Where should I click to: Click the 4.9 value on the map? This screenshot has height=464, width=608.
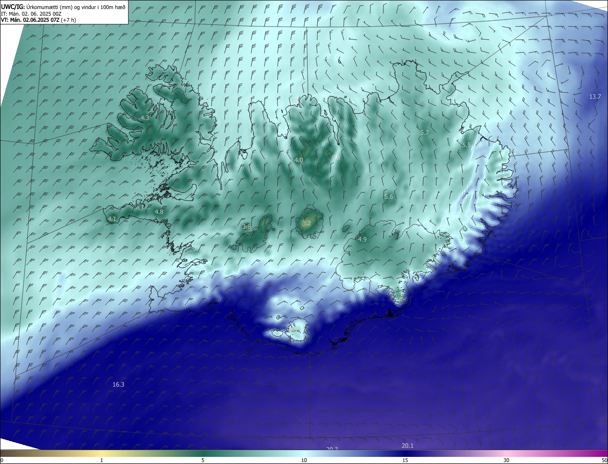coord(362,240)
